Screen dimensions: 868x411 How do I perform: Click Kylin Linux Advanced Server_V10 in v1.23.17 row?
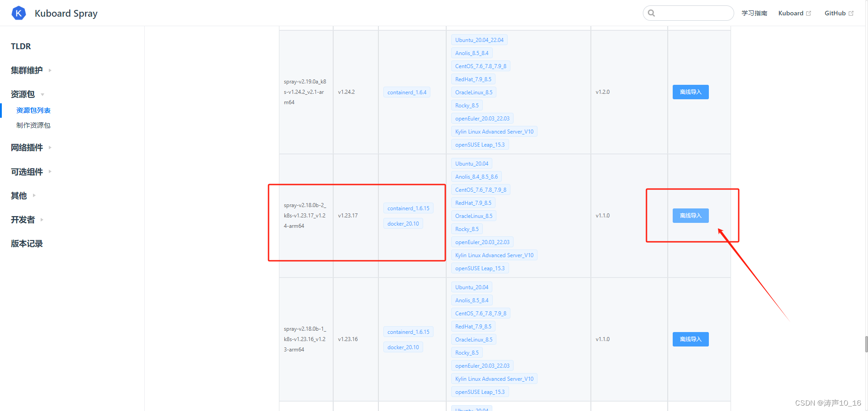pyautogui.click(x=494, y=255)
